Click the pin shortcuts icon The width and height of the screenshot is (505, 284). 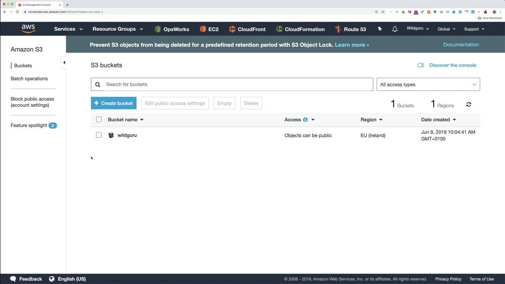point(380,29)
